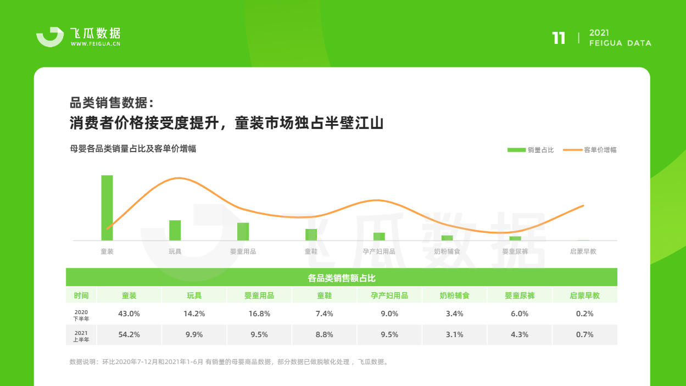Select the 9.9% table cell
This screenshot has width=686, height=386.
[194, 334]
